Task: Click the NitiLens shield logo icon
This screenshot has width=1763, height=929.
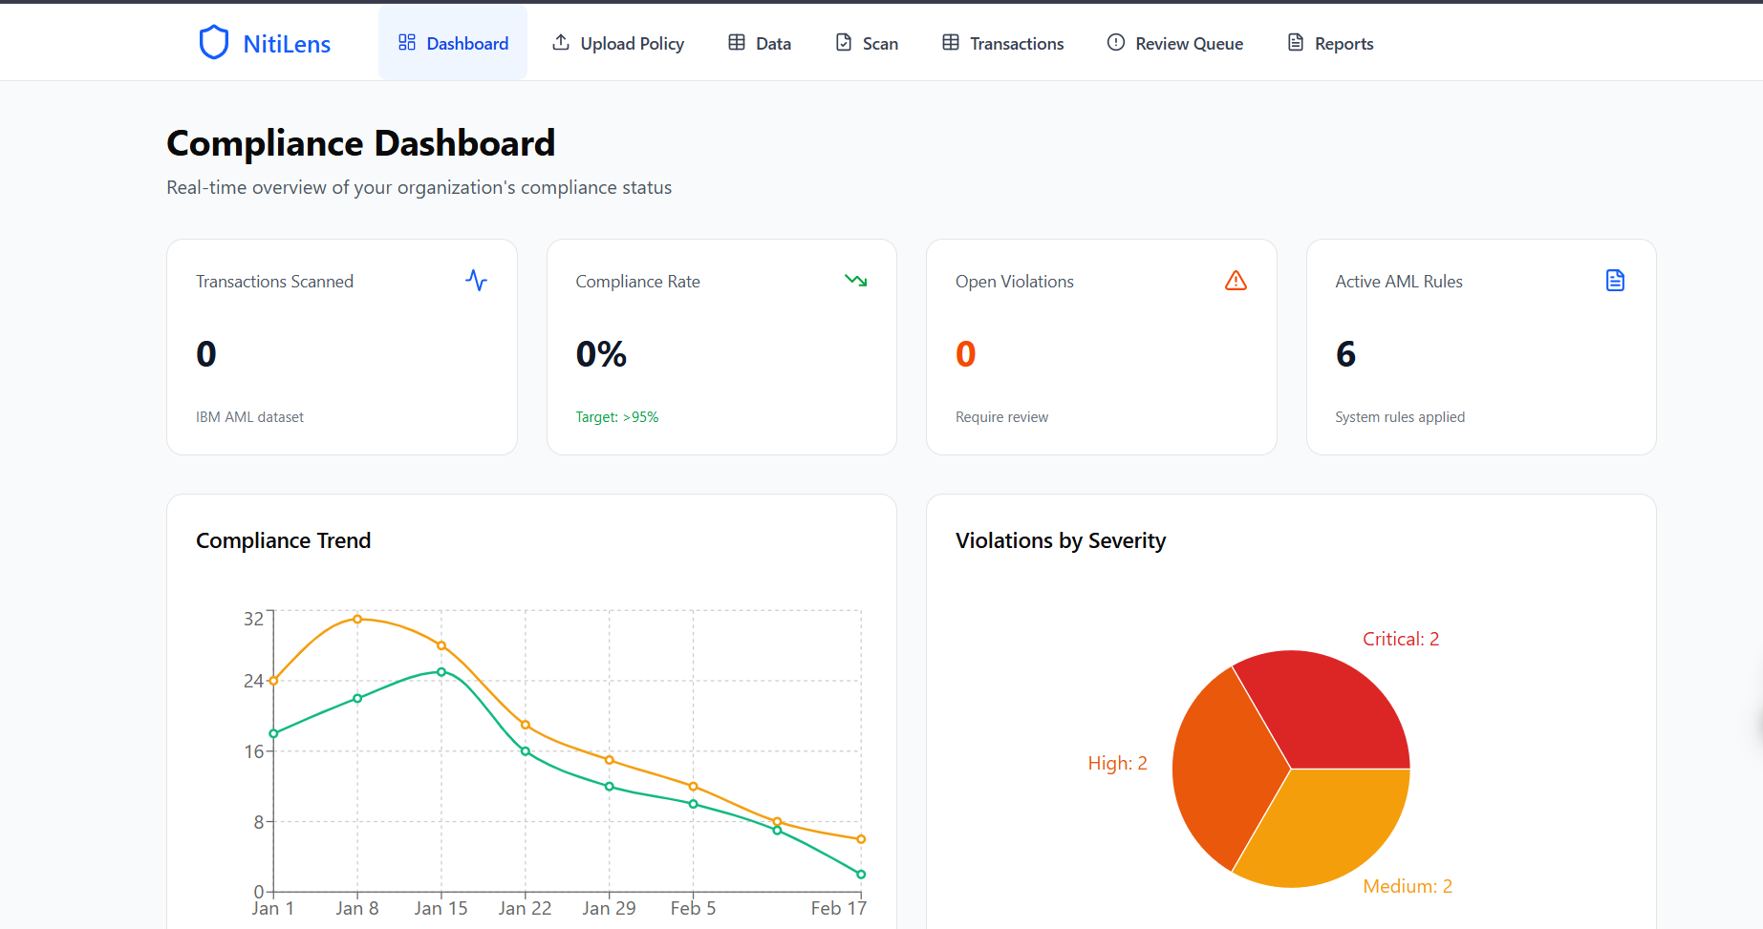Action: tap(213, 43)
